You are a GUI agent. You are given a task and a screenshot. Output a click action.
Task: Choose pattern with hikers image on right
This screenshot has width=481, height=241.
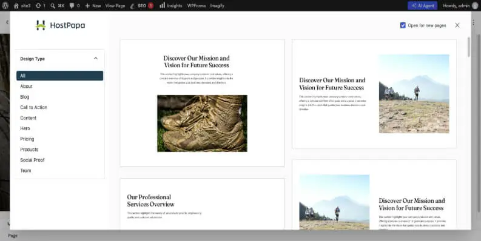click(x=374, y=94)
